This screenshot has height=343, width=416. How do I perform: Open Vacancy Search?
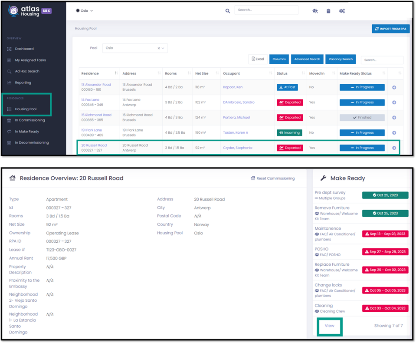tap(341, 59)
